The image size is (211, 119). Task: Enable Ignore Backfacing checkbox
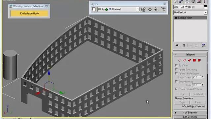(176, 69)
